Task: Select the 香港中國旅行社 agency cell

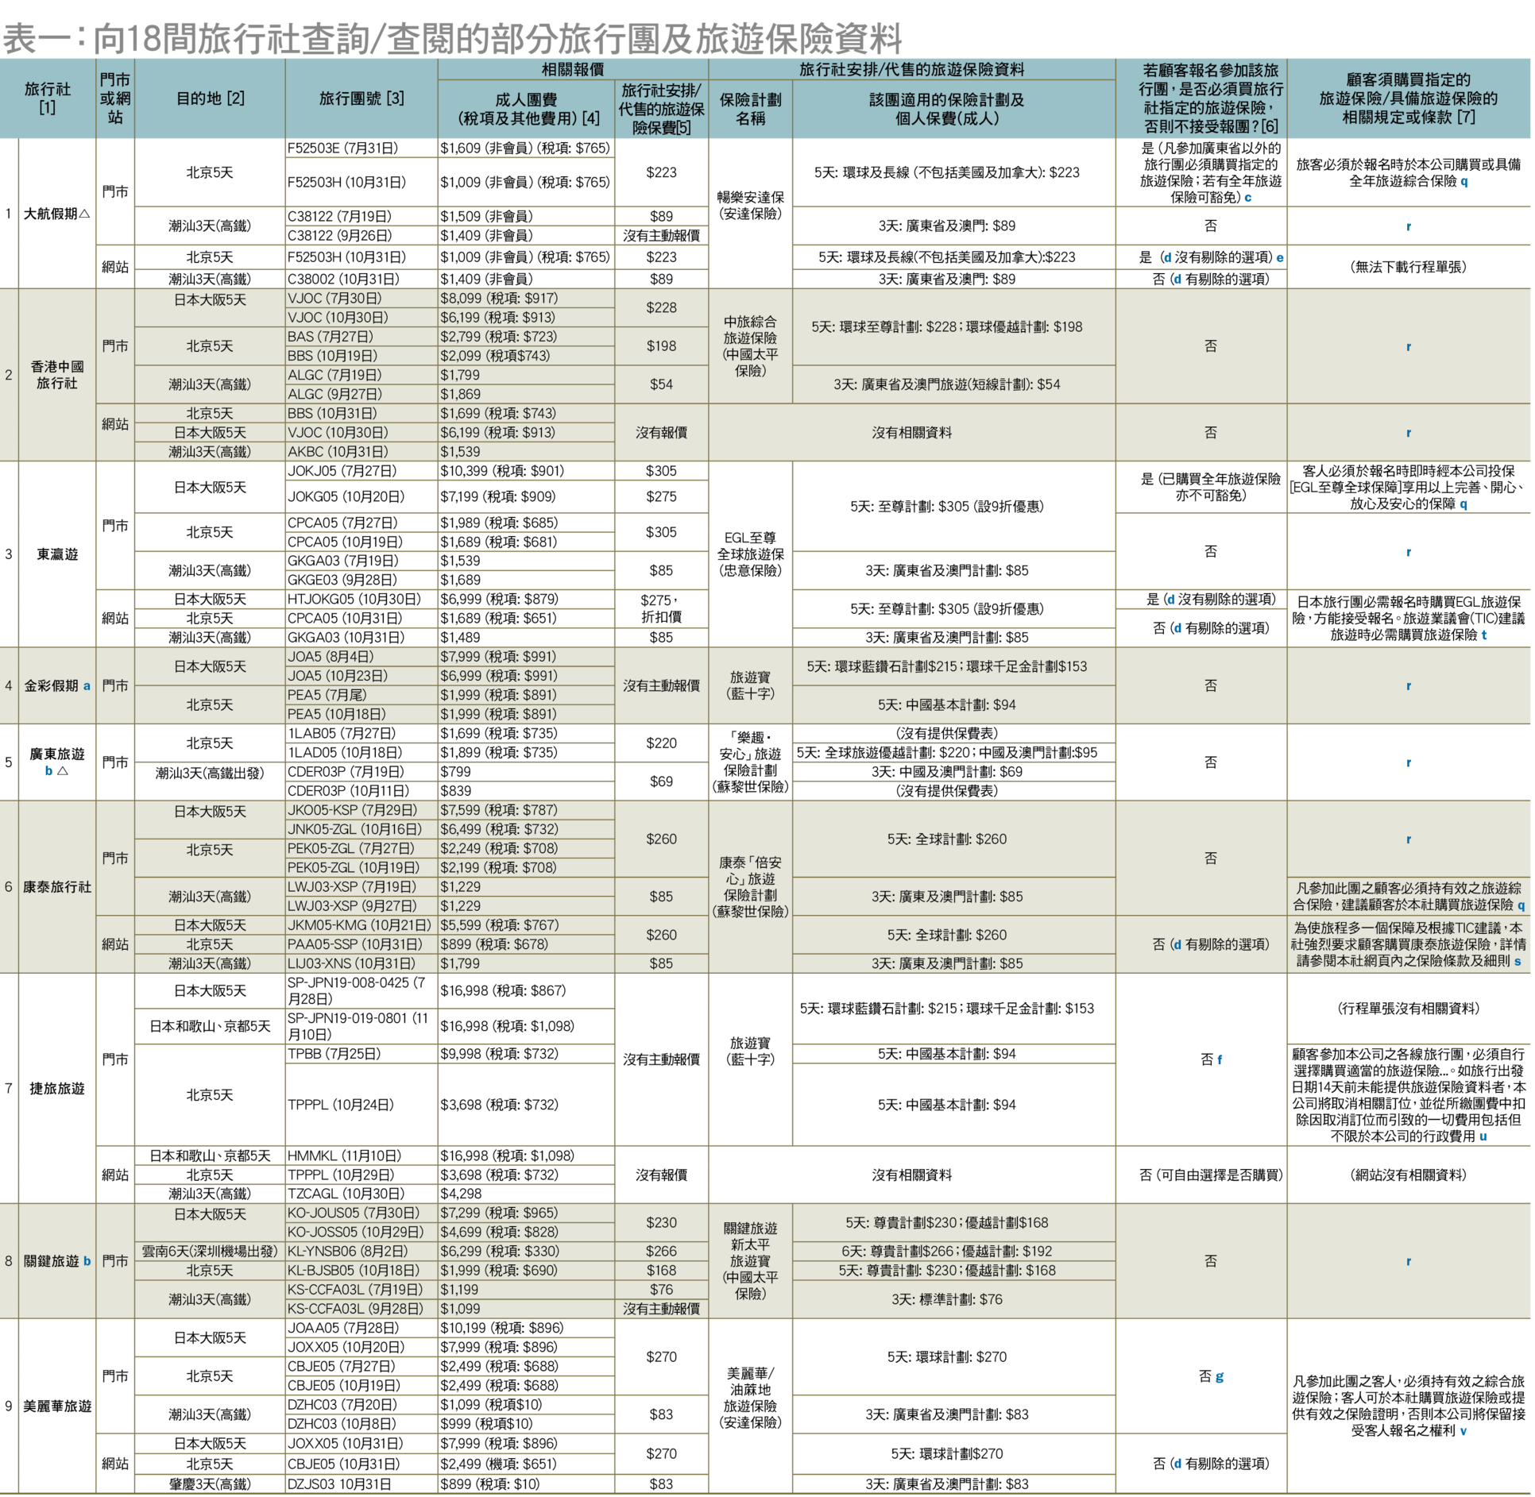Action: click(x=56, y=375)
